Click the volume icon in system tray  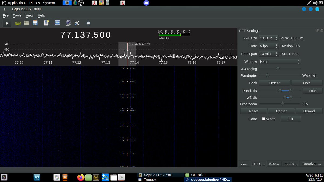coord(315,3)
